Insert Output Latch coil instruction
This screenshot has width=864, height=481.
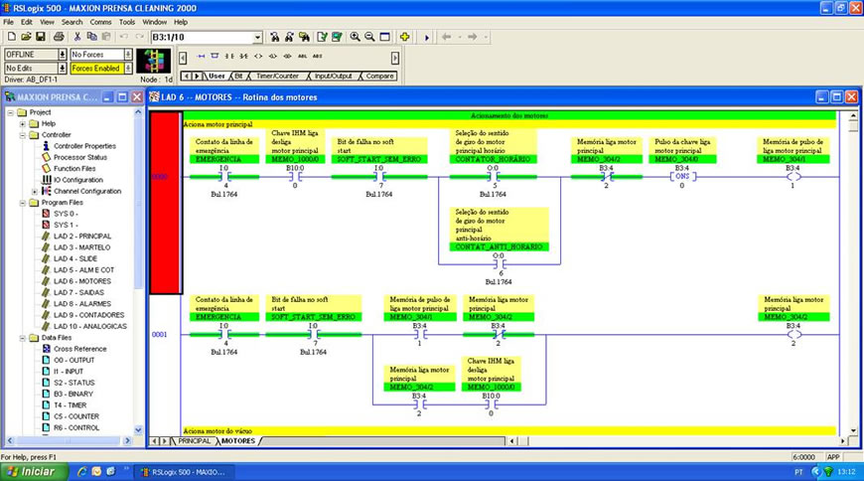[x=273, y=56]
